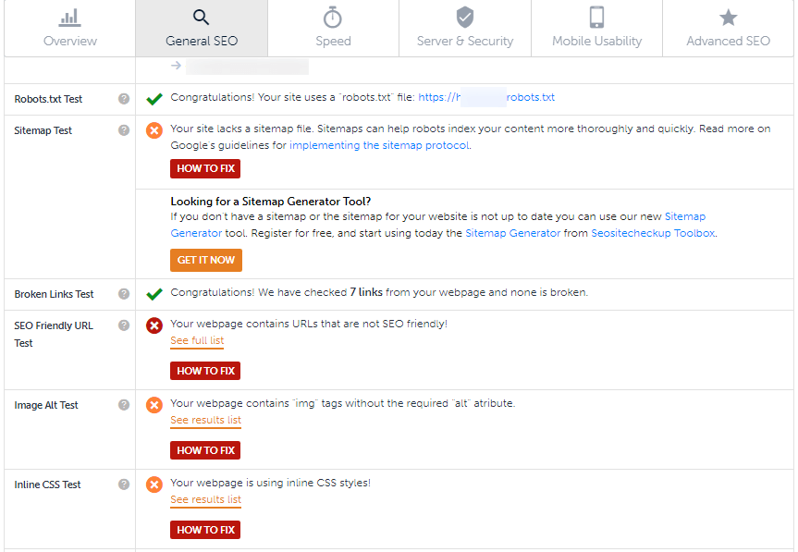Open the robots.txt file link
Image resolution: width=798 pixels, height=552 pixels.
(486, 97)
